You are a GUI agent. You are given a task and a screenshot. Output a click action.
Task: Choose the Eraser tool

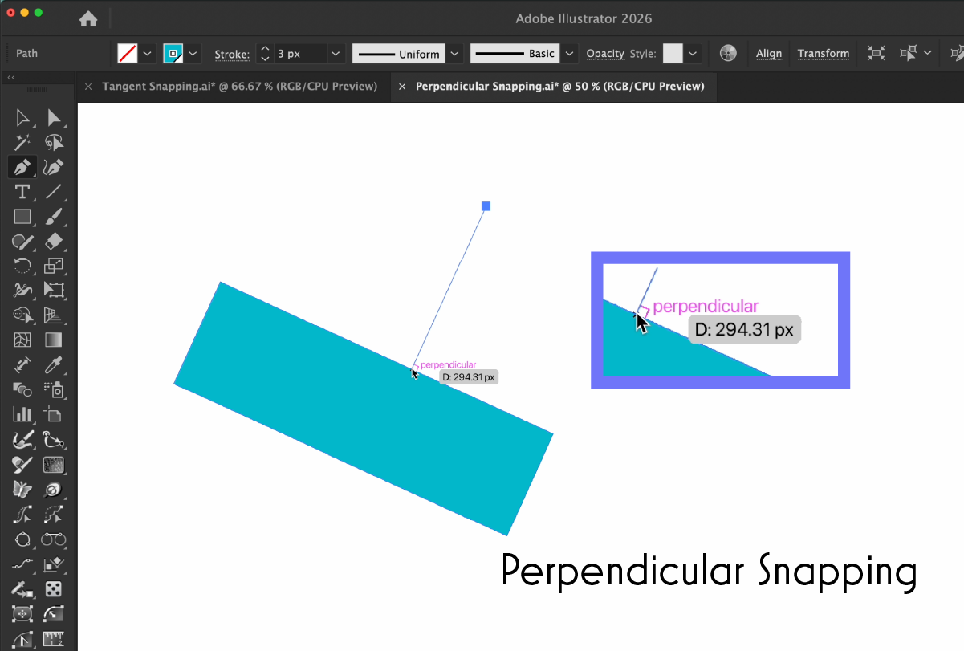54,241
